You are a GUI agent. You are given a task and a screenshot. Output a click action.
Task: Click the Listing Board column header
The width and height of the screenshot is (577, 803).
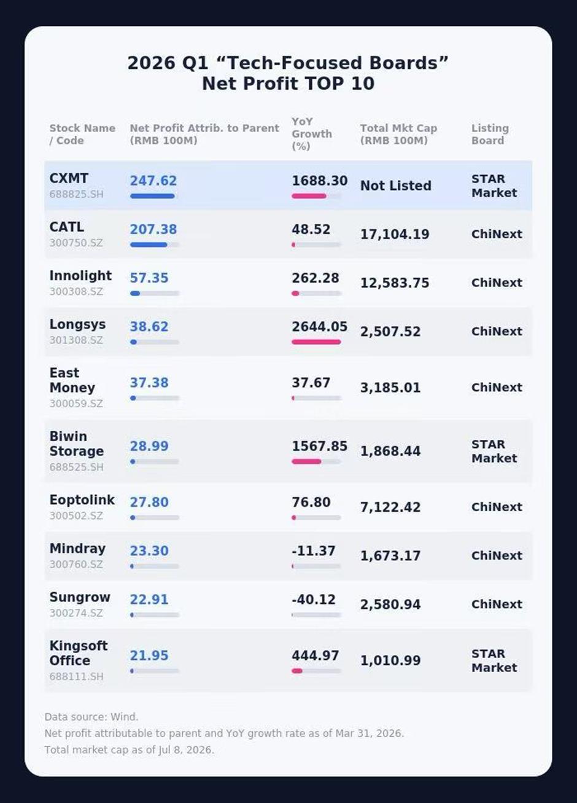tap(490, 134)
